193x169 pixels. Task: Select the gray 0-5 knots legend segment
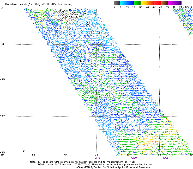(117, 3)
